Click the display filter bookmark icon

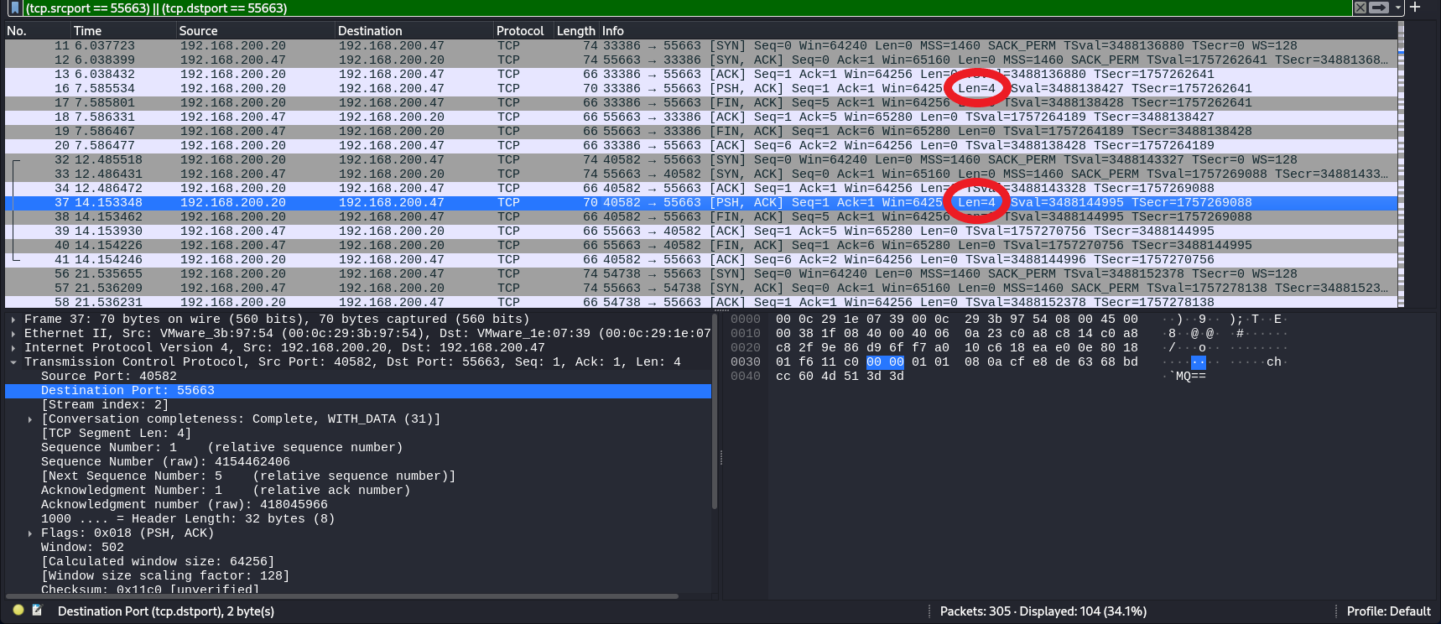tap(14, 8)
